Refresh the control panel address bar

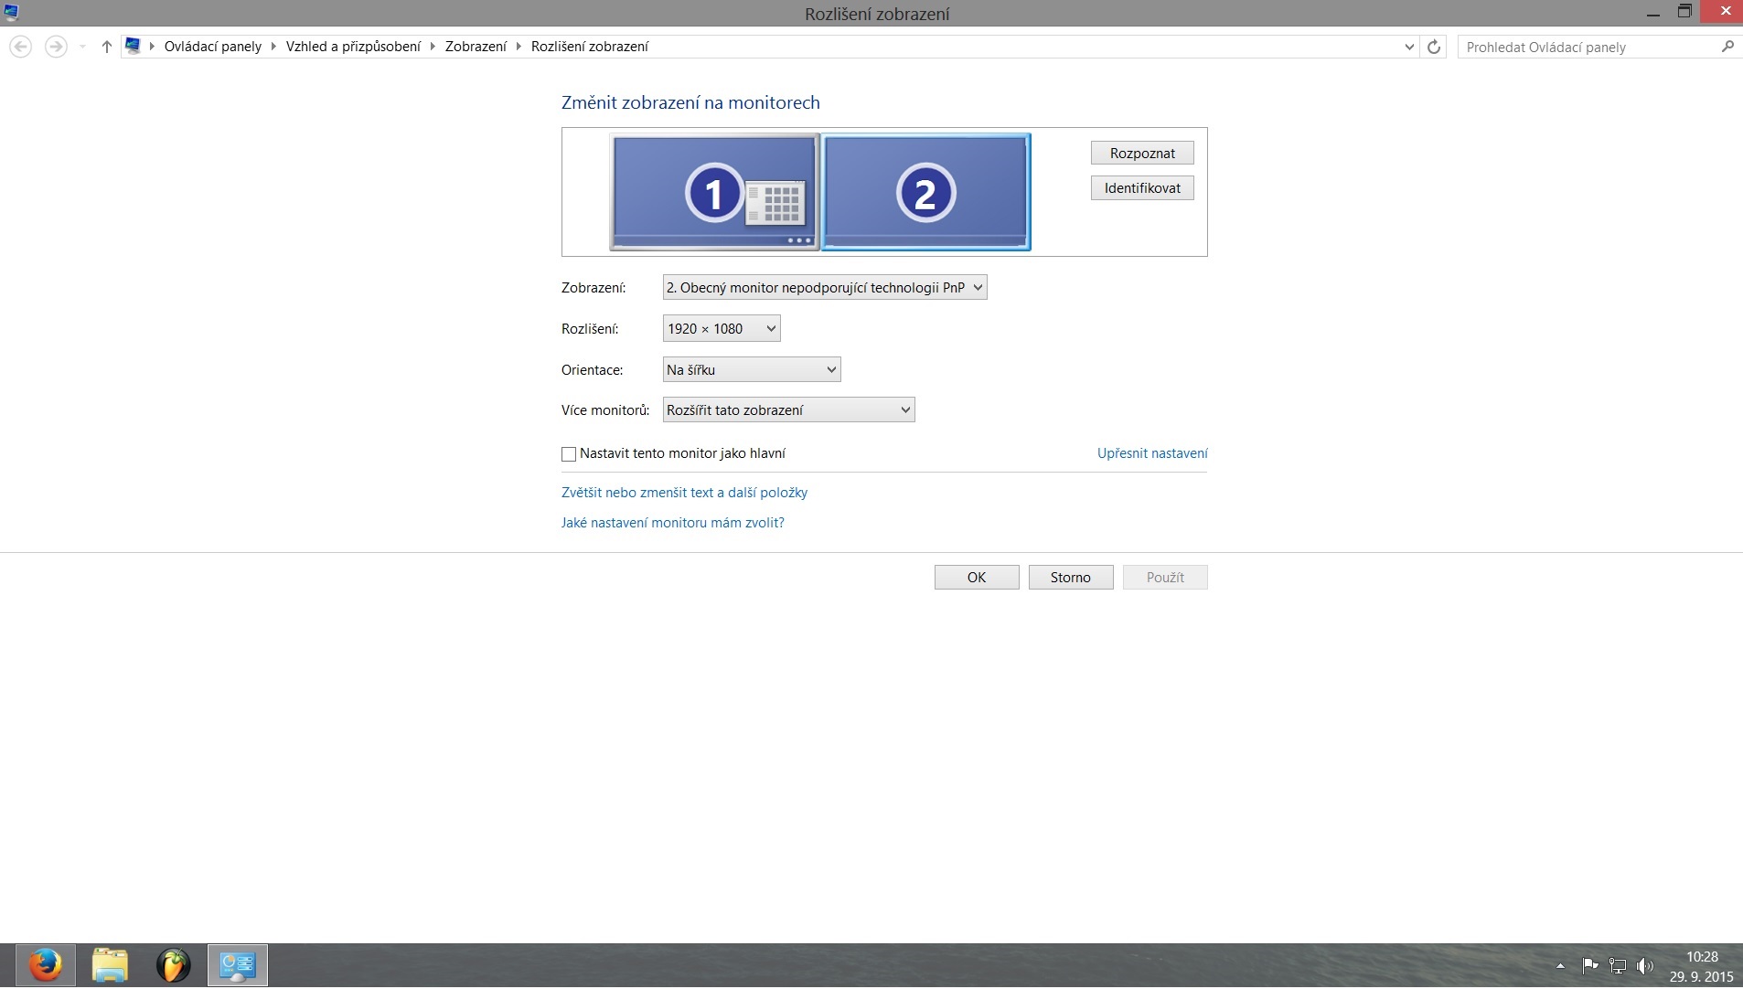[1434, 47]
